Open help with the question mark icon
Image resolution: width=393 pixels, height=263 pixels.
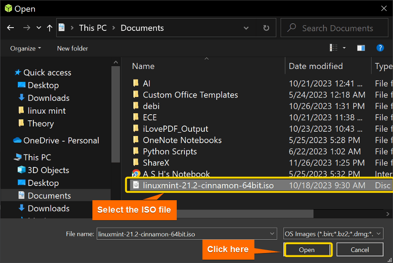[380, 48]
